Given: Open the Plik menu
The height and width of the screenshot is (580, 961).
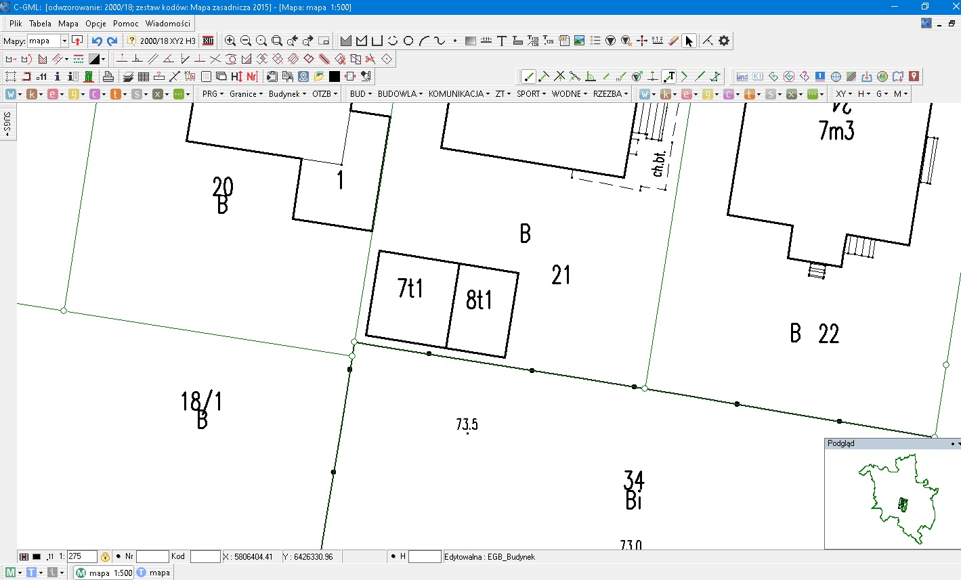Looking at the screenshot, I should 16,23.
